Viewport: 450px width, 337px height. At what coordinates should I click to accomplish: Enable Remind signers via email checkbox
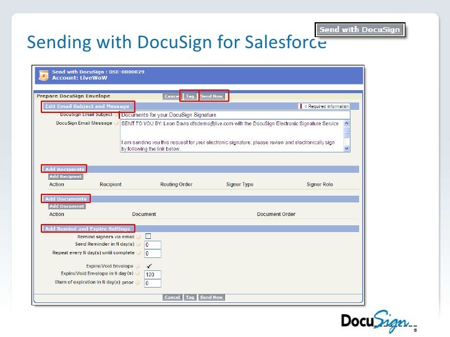tap(148, 236)
